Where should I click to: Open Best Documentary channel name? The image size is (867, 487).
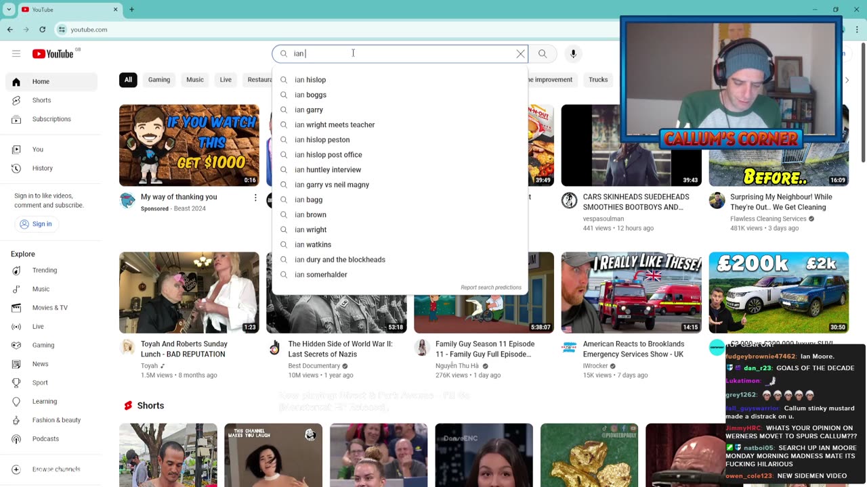point(314,366)
